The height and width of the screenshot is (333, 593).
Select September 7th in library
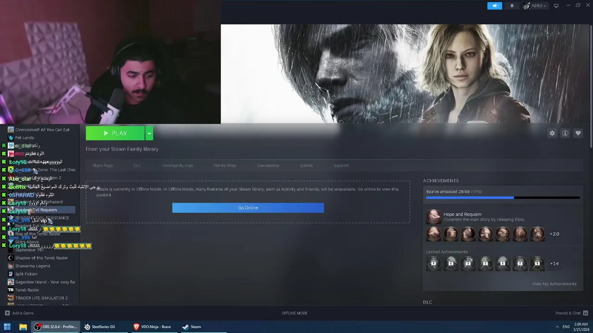click(x=29, y=250)
